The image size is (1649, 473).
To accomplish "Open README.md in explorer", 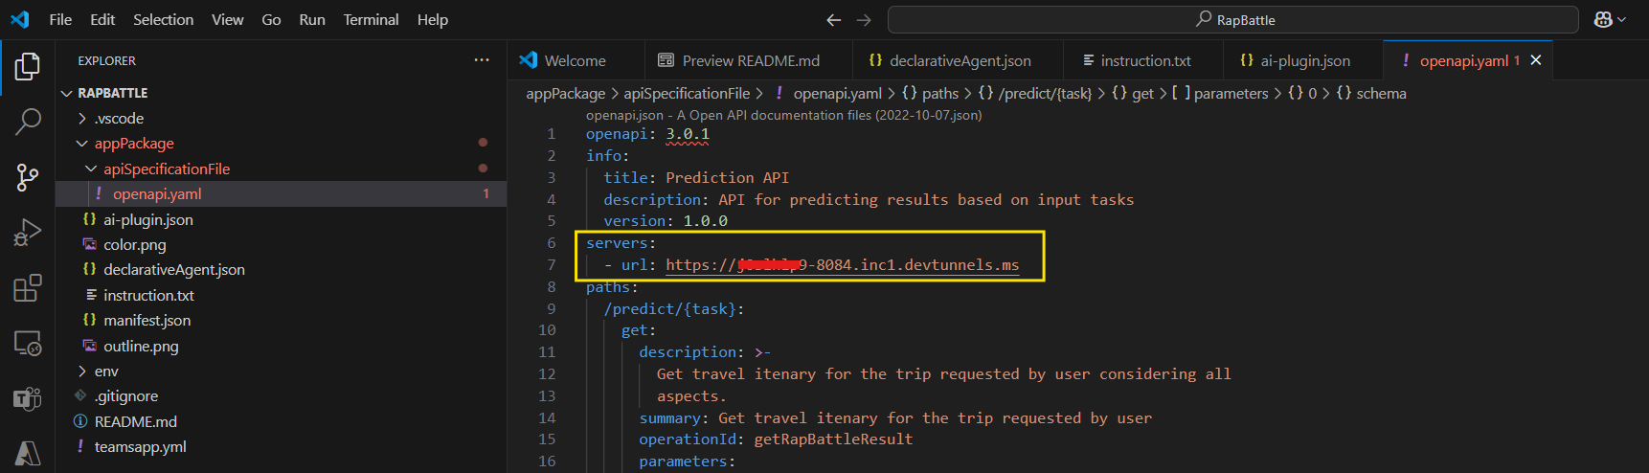I will tap(281, 421).
